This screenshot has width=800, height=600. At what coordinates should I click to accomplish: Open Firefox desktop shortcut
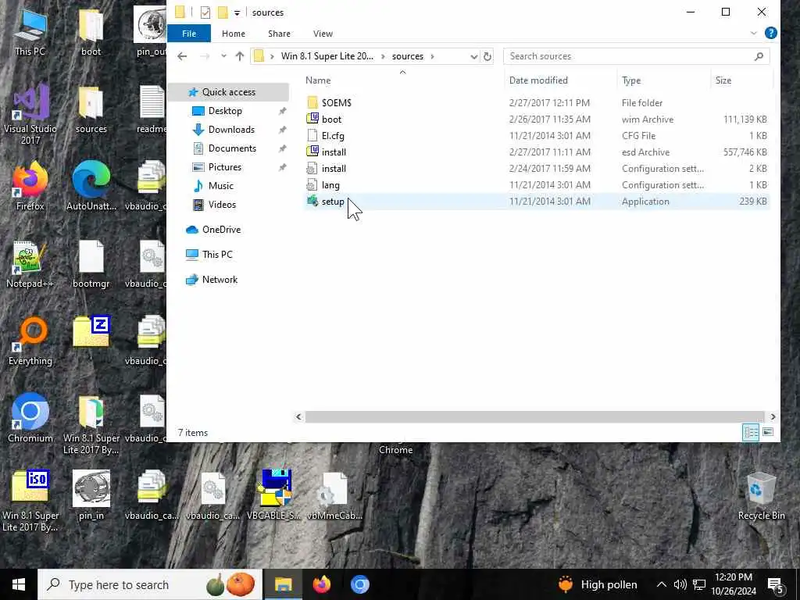(30, 186)
